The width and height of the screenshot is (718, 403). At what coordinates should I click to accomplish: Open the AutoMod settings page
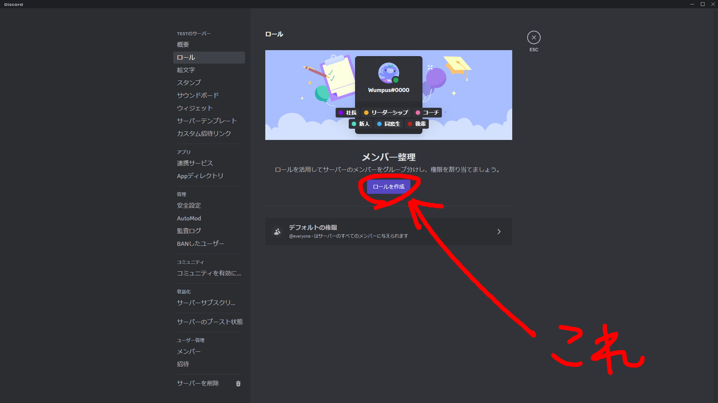click(189, 218)
